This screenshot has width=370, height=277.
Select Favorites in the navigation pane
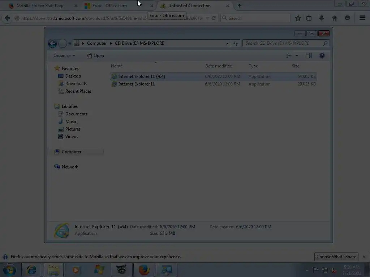(x=70, y=69)
